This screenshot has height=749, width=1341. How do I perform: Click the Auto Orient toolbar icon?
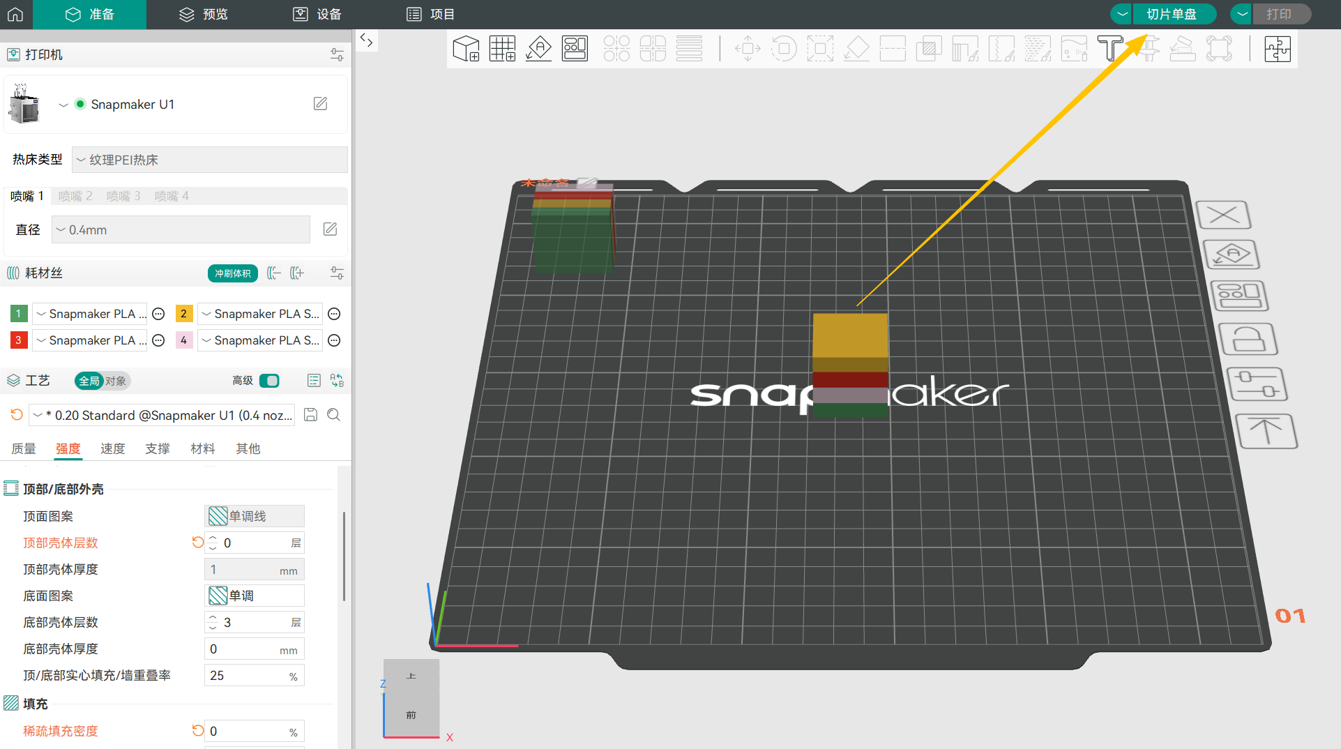tap(538, 49)
